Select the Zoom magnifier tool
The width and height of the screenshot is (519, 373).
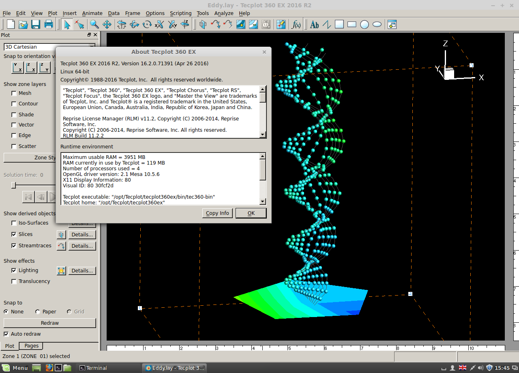(x=94, y=24)
